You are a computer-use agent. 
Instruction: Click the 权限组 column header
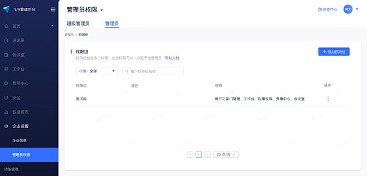81,86
